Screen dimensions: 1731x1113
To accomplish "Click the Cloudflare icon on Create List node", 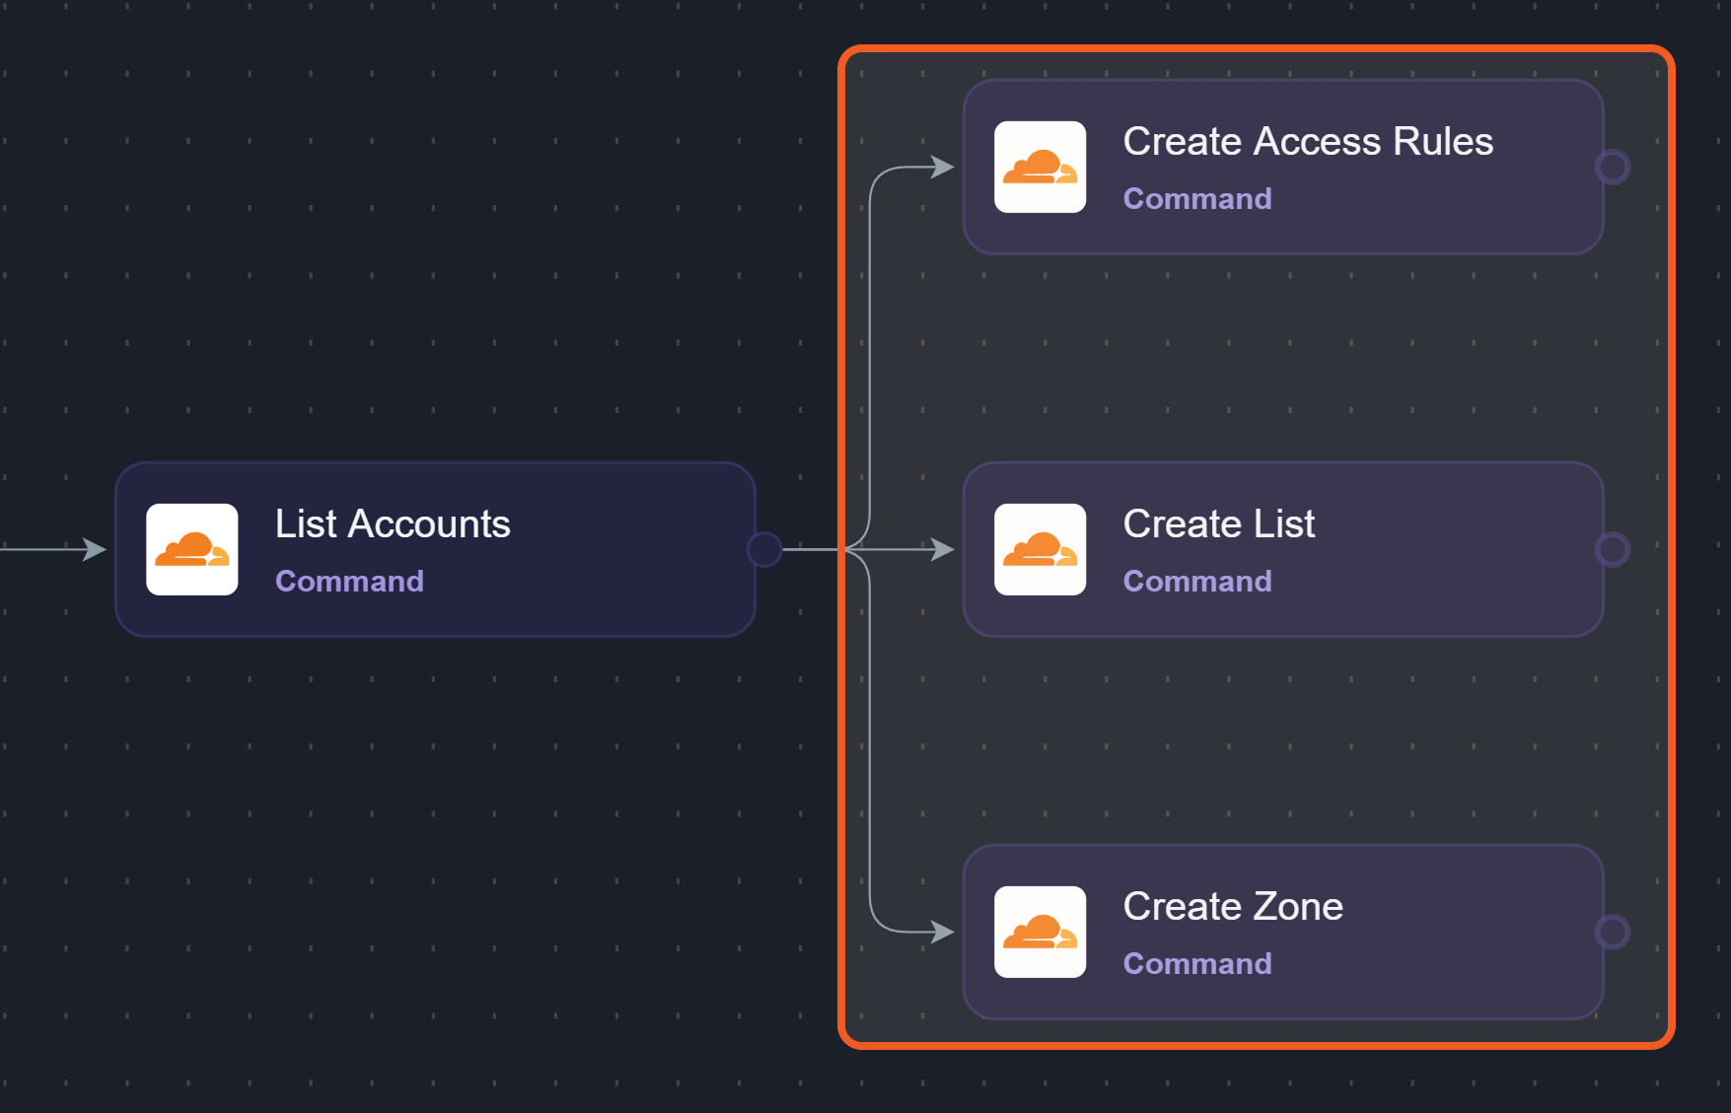I will tap(1040, 549).
